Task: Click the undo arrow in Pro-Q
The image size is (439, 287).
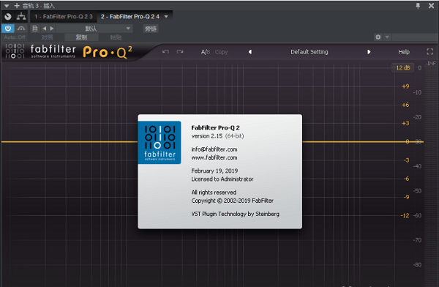Action: (166, 52)
